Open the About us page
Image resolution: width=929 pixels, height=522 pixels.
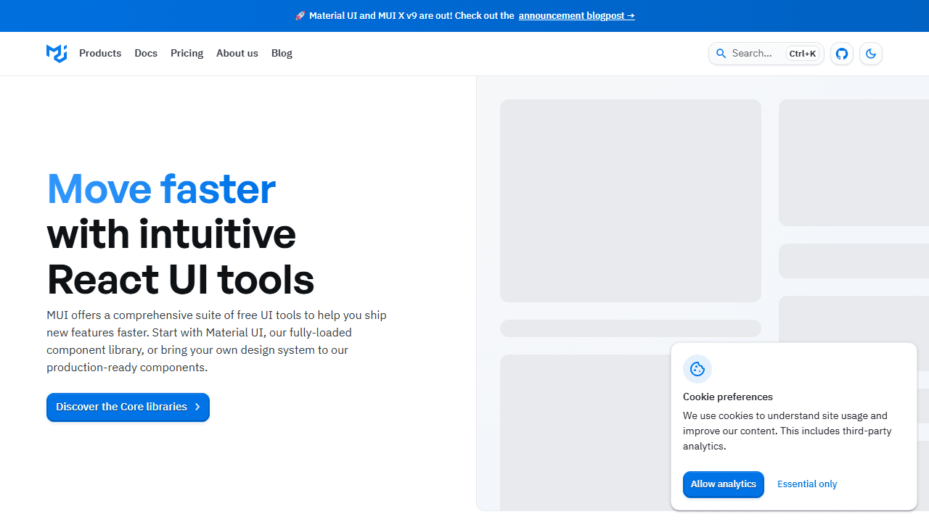(237, 53)
